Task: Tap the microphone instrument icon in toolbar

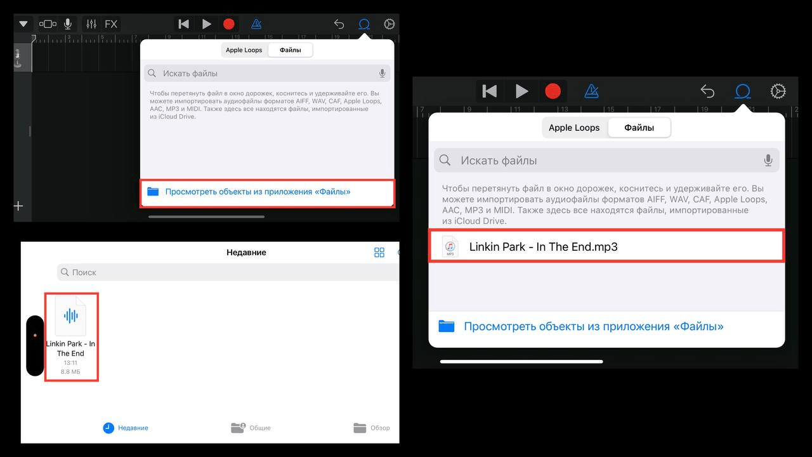Action: (68, 24)
